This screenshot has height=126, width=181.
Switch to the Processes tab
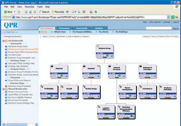pos(64,28)
